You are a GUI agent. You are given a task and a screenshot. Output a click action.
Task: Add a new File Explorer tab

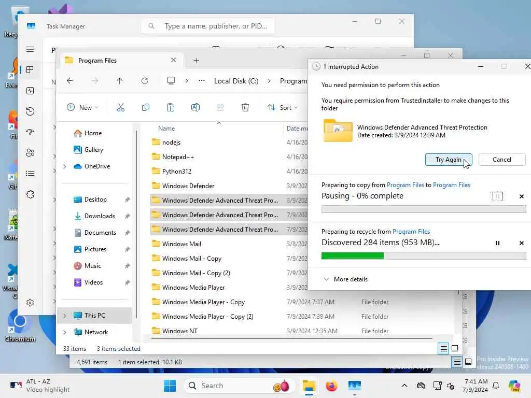click(x=196, y=61)
